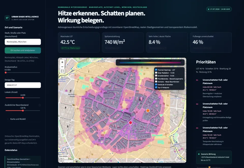
Task: Disable Gebäude & Schatten layer
Action: pyautogui.click(x=156, y=85)
